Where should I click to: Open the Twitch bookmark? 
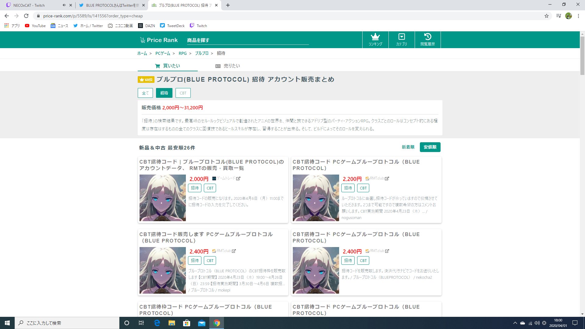[x=198, y=26]
